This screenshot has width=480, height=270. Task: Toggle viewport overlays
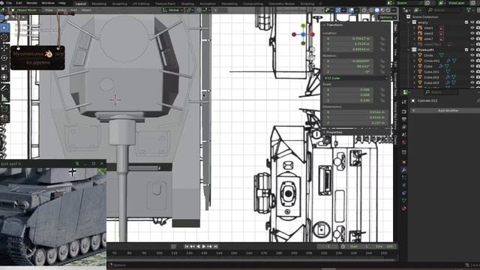(351, 10)
